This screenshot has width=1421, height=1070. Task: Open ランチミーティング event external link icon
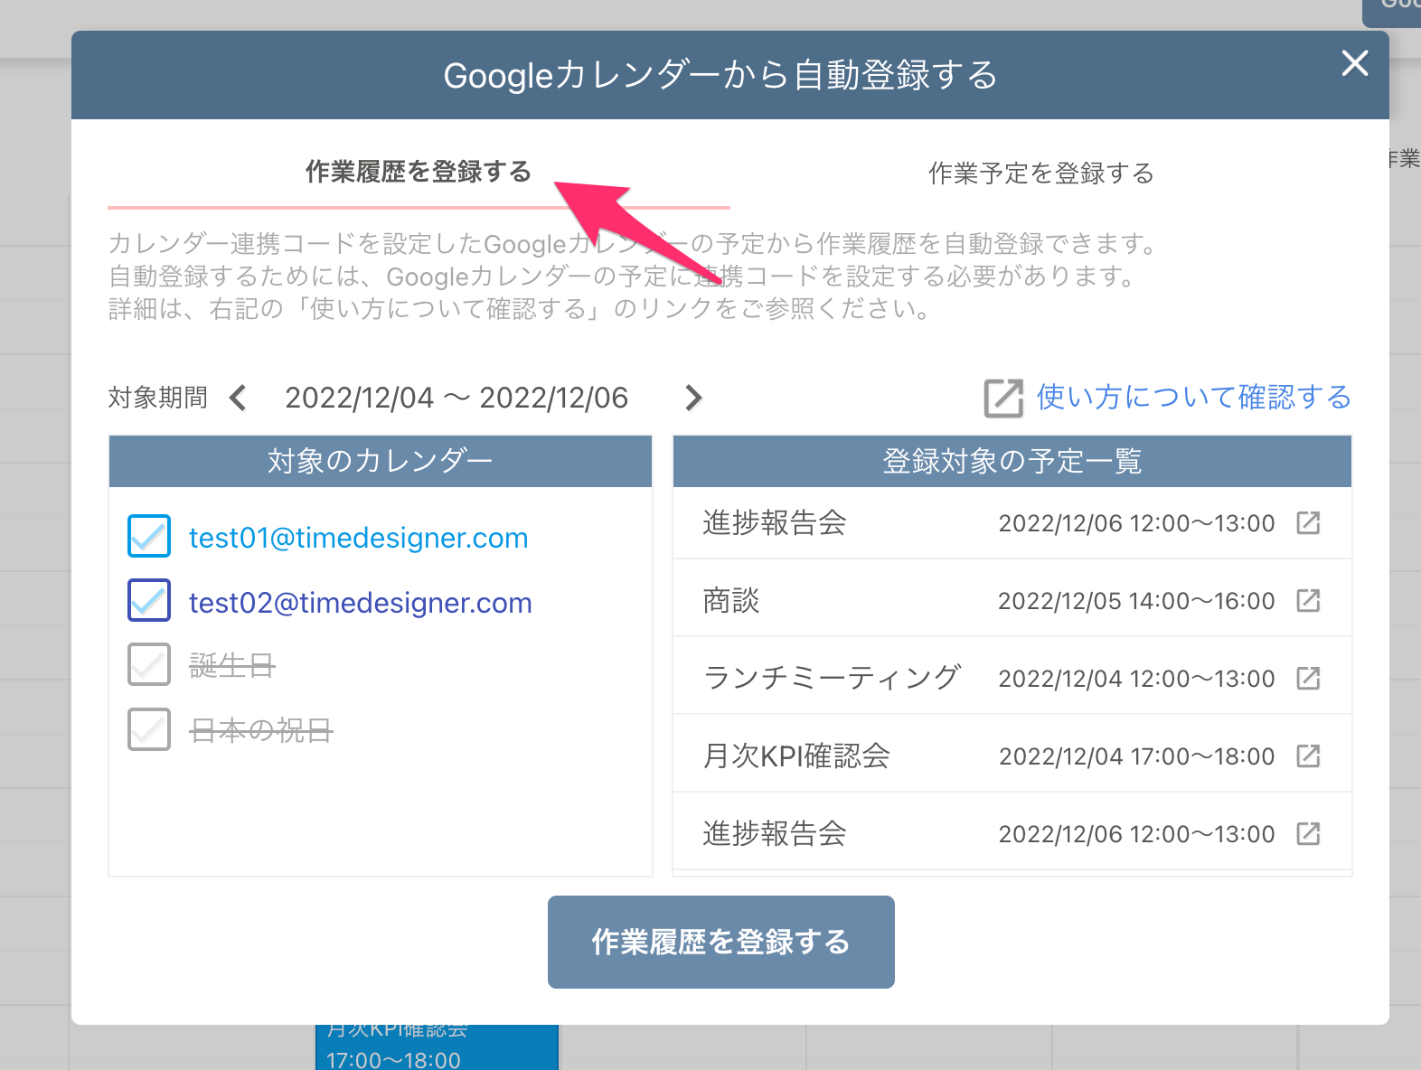click(1308, 678)
